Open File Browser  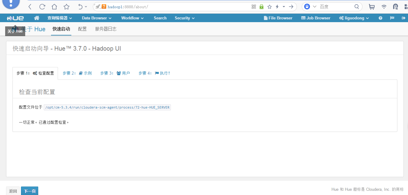click(x=278, y=18)
